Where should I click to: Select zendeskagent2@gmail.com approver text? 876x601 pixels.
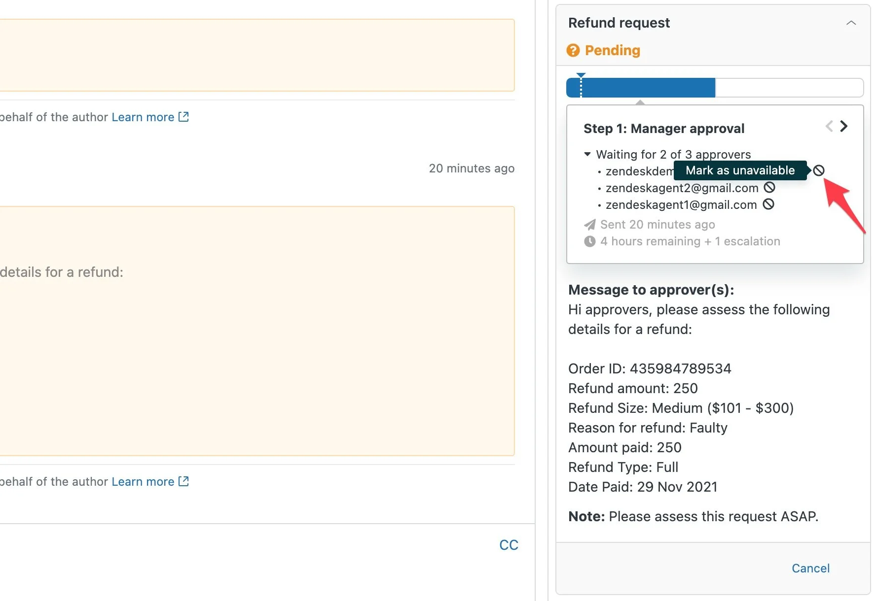pos(682,188)
